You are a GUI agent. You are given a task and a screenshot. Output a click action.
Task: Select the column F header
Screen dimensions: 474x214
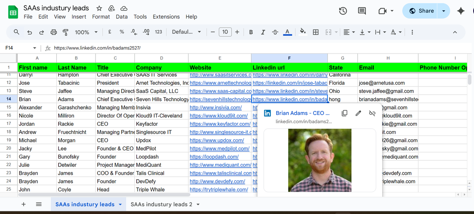[289, 58]
